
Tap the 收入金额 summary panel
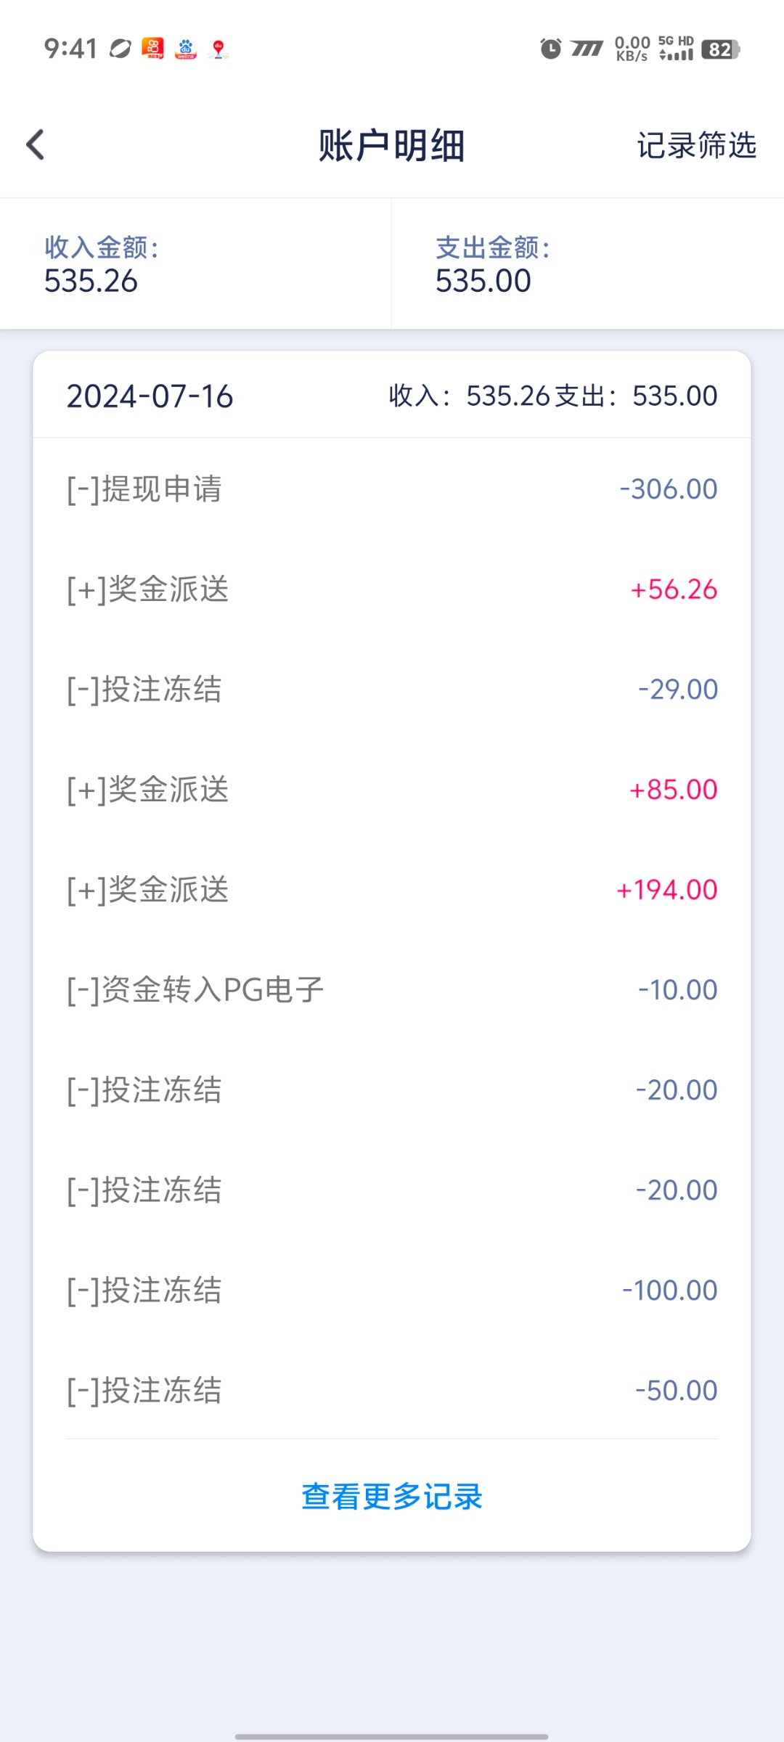196,264
